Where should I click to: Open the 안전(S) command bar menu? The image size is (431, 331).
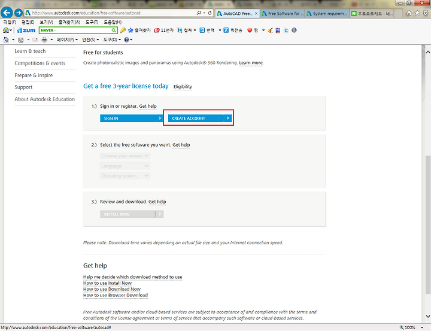90,40
